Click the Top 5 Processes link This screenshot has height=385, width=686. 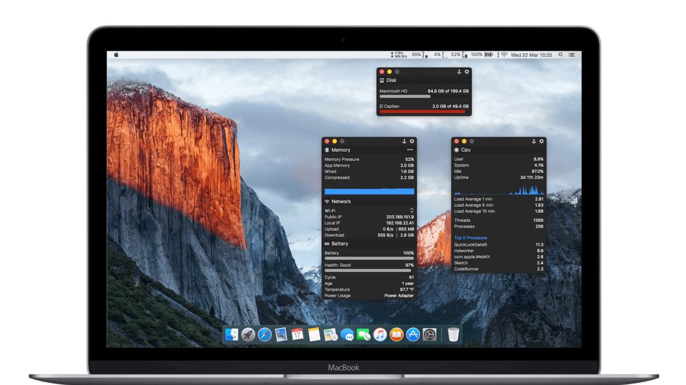click(471, 238)
